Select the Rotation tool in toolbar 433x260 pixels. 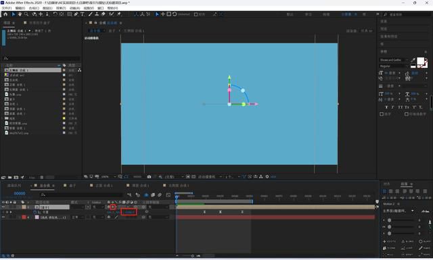(x=55, y=14)
